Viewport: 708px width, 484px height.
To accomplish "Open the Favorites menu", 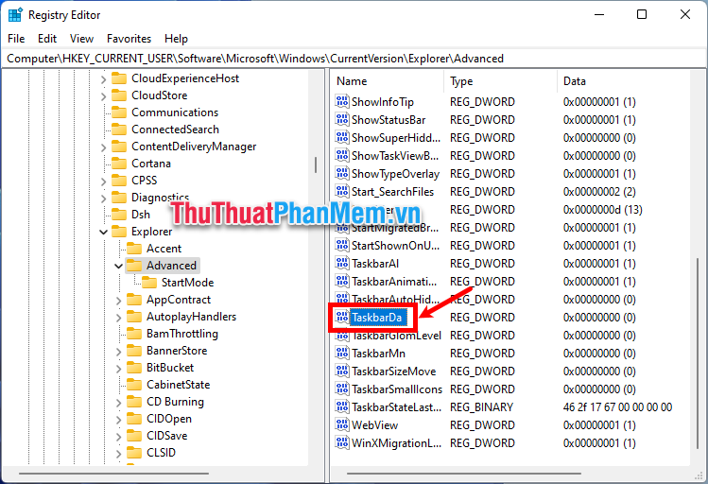I will click(129, 39).
